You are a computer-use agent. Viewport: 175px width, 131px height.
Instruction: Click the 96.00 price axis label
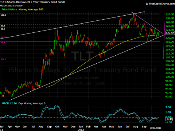click(x=169, y=85)
